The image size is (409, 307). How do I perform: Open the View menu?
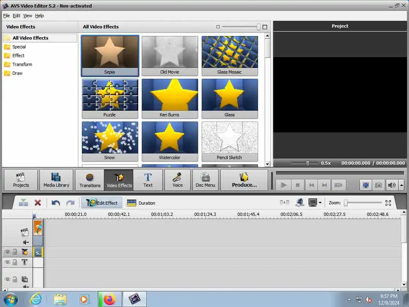point(28,16)
